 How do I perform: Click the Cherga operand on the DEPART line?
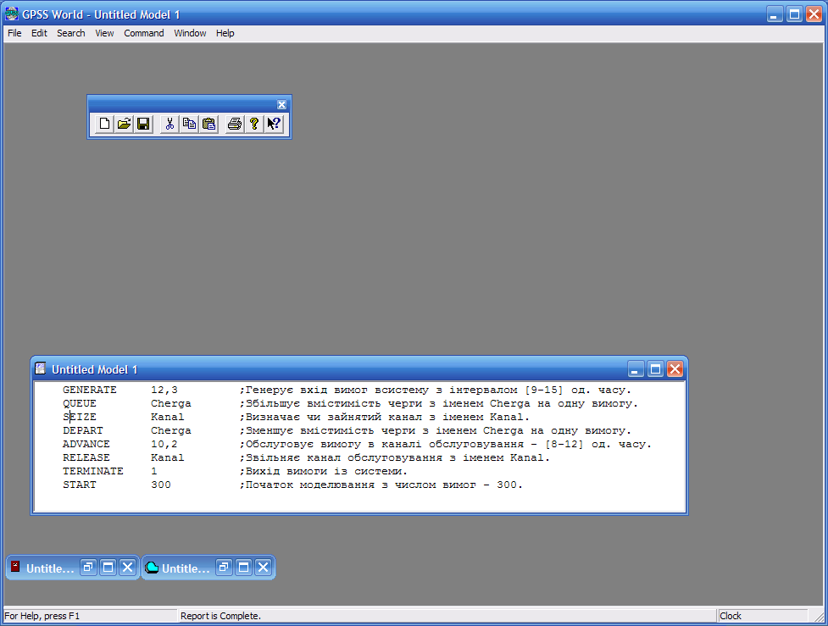point(171,430)
